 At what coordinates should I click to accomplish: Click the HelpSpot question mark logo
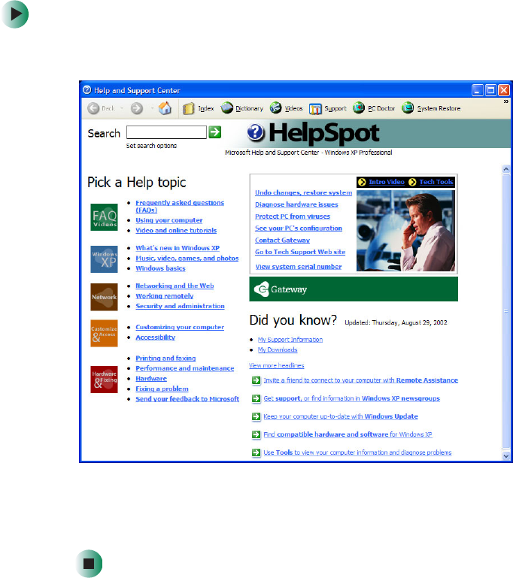(x=256, y=133)
